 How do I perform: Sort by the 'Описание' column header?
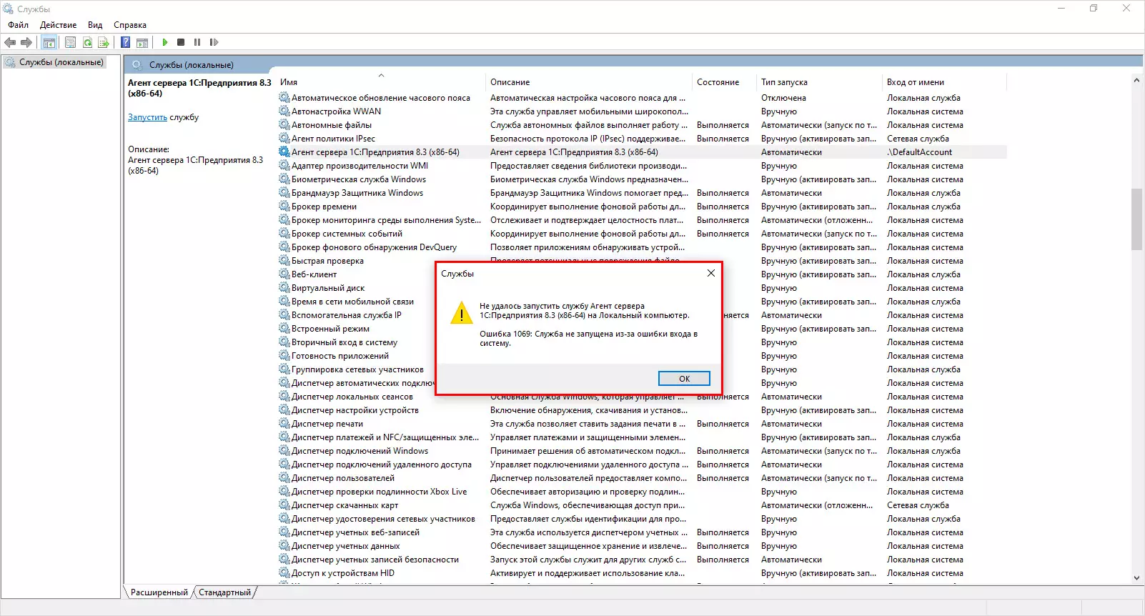click(x=589, y=82)
